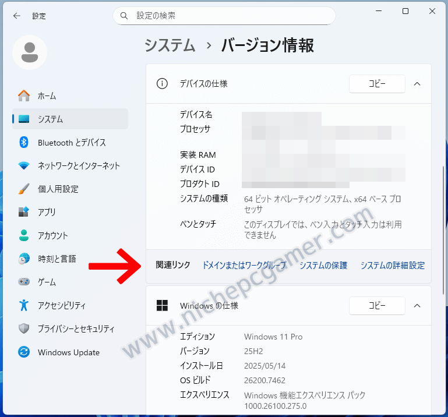Collapse the デバイスの仕様 section chevron
This screenshot has width=448, height=417.
coord(417,84)
